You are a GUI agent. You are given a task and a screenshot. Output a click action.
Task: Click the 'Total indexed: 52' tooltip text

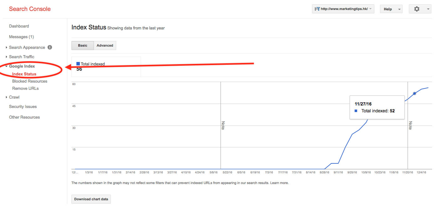click(378, 111)
